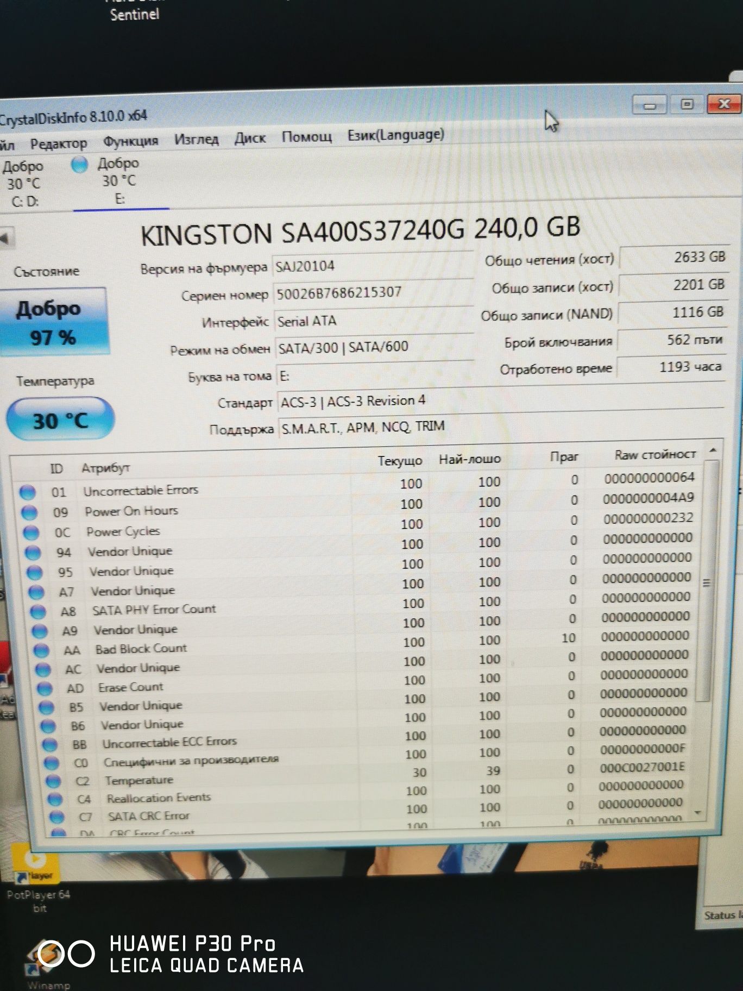This screenshot has width=743, height=991.
Task: Click the SMART list scrollbar thumb
Action: tap(708, 581)
